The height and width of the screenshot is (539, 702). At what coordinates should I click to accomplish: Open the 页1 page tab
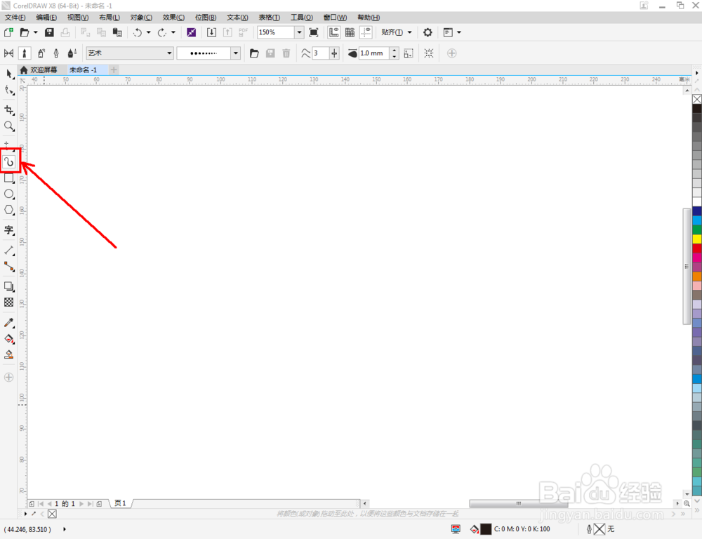121,503
